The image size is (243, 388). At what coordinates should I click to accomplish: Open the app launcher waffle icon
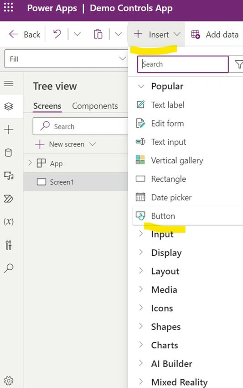[x=8, y=8]
